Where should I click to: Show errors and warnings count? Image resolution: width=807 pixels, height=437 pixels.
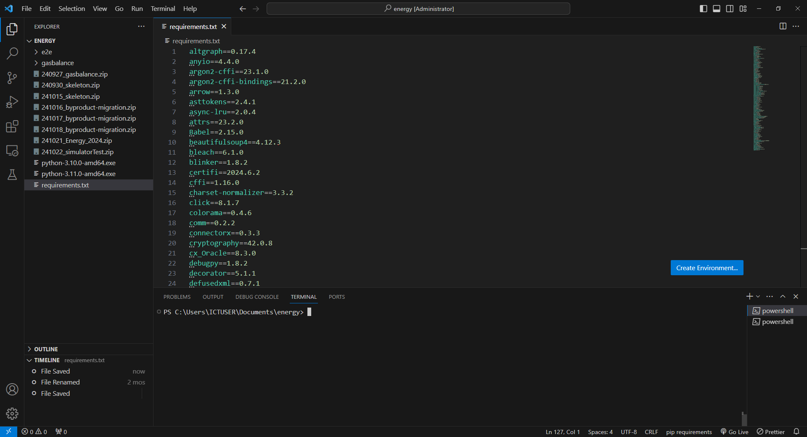34,432
